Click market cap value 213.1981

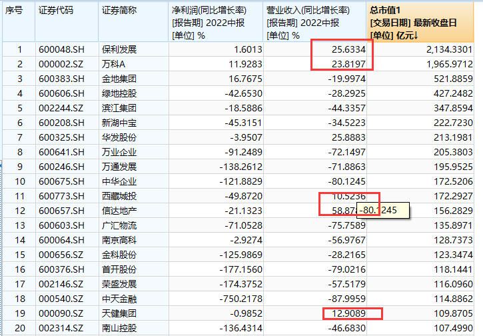[453, 137]
